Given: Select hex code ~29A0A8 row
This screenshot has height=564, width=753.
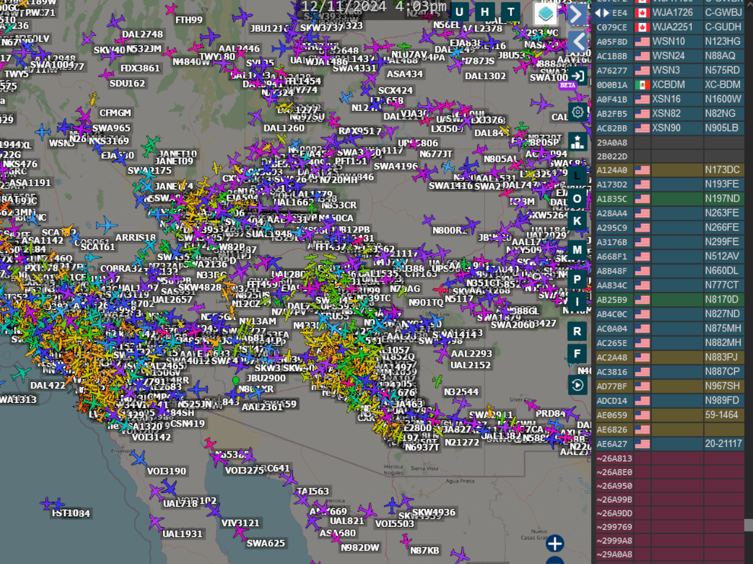Looking at the screenshot, I should [x=669, y=554].
